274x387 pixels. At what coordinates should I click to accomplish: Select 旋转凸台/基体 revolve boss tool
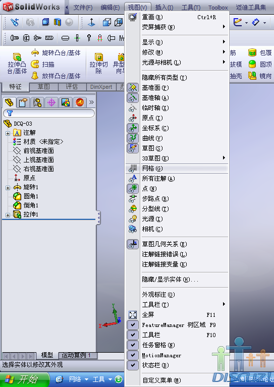coord(56,52)
